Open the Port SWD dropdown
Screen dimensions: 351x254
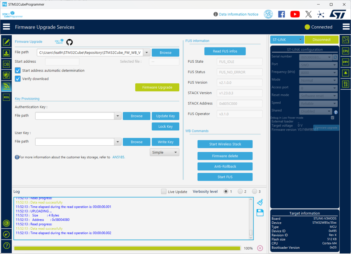(x=318, y=65)
